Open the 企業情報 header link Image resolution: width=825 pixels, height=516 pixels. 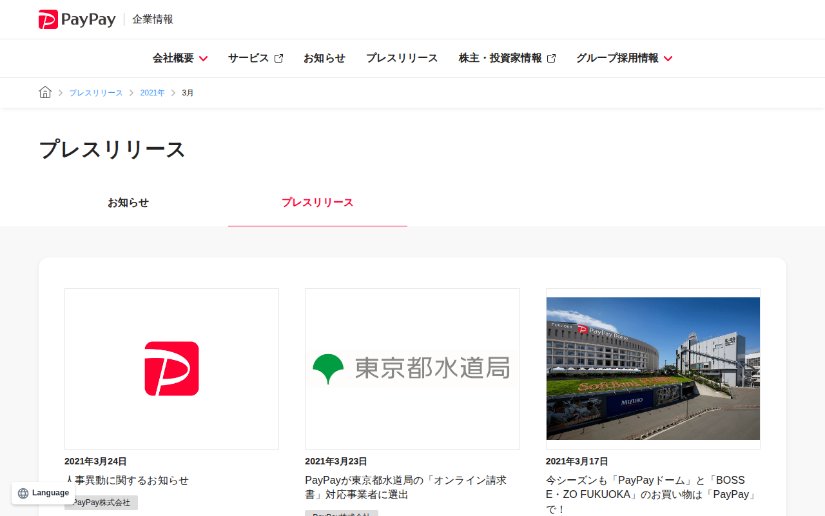pyautogui.click(x=153, y=19)
